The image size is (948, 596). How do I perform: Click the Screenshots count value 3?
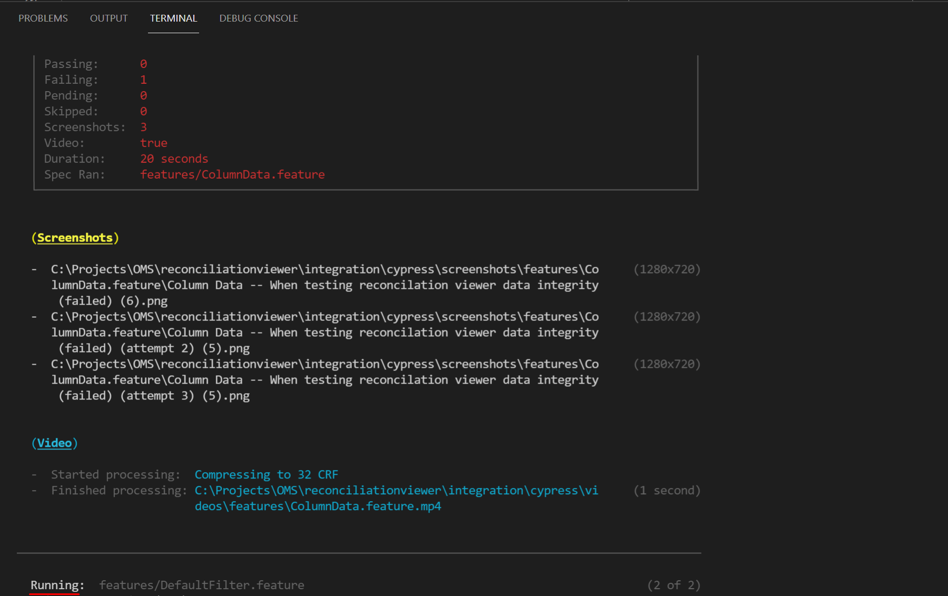point(143,127)
